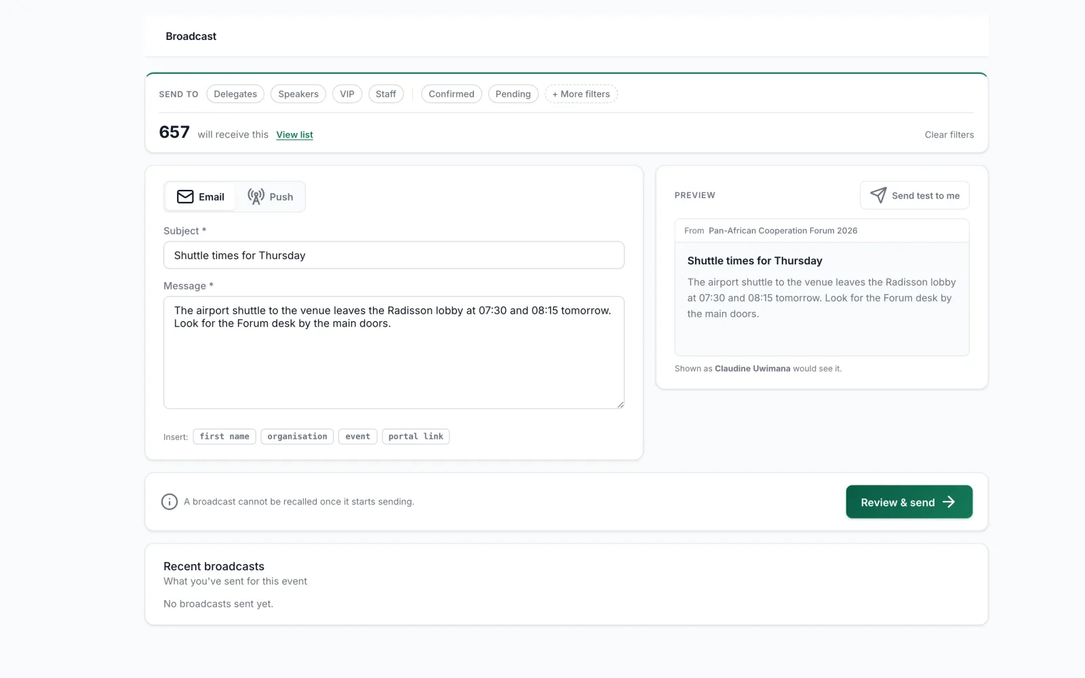Insert the portal link placeholder
The image size is (1085, 678).
point(416,437)
